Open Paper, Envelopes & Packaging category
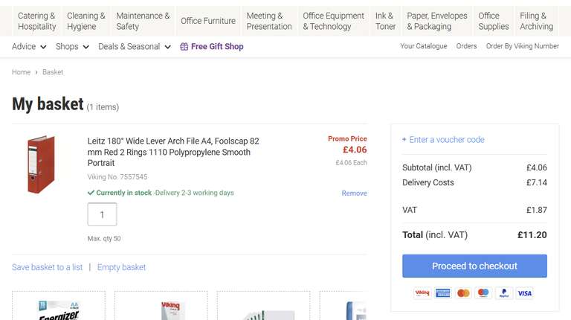 pos(437,21)
